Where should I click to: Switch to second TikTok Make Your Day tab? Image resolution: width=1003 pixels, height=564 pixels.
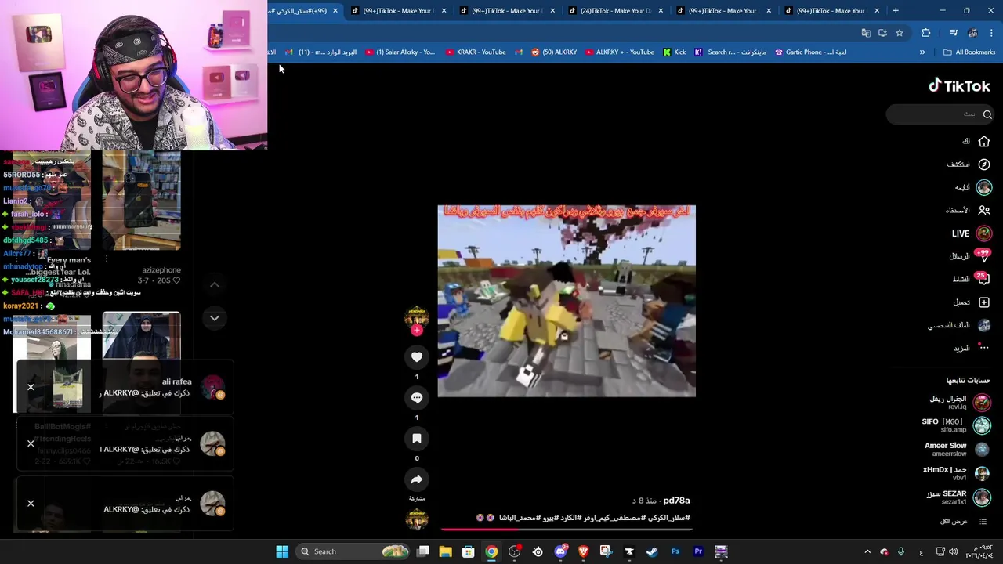[397, 11]
